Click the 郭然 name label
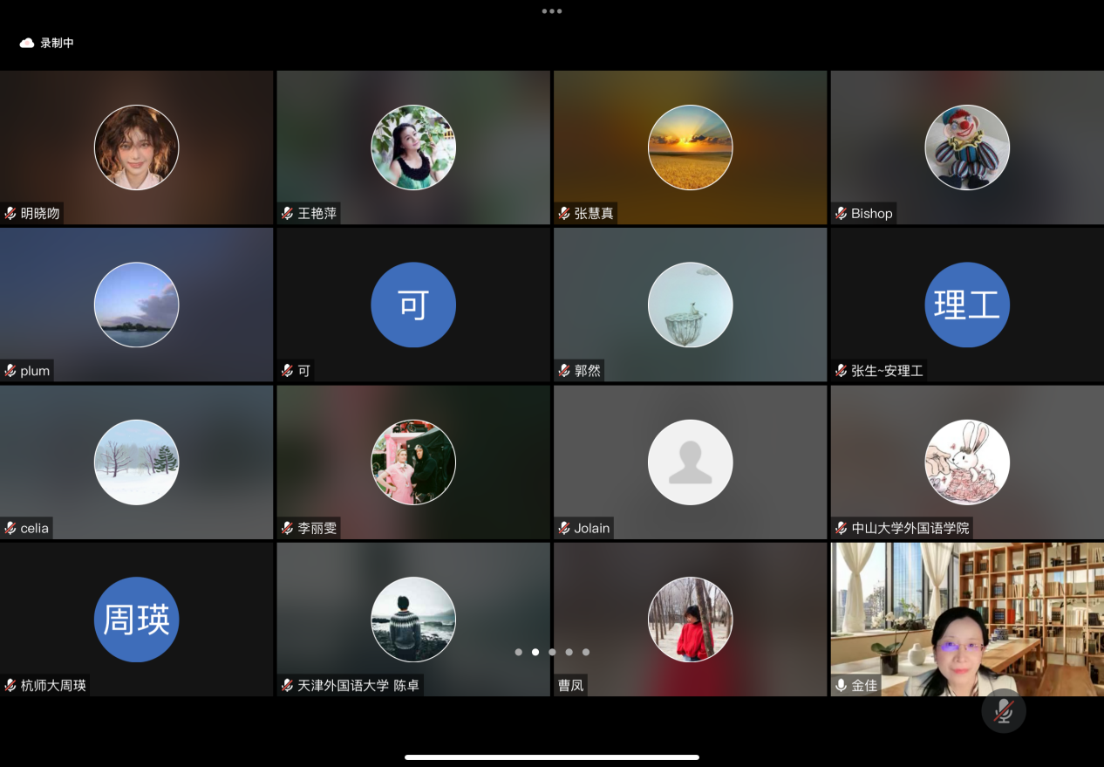 tap(588, 371)
